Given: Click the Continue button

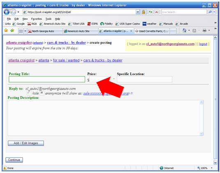Looking at the screenshot, I should 14,160.
